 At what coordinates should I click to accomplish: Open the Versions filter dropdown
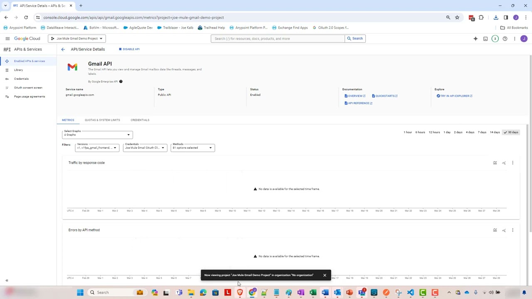point(97,148)
